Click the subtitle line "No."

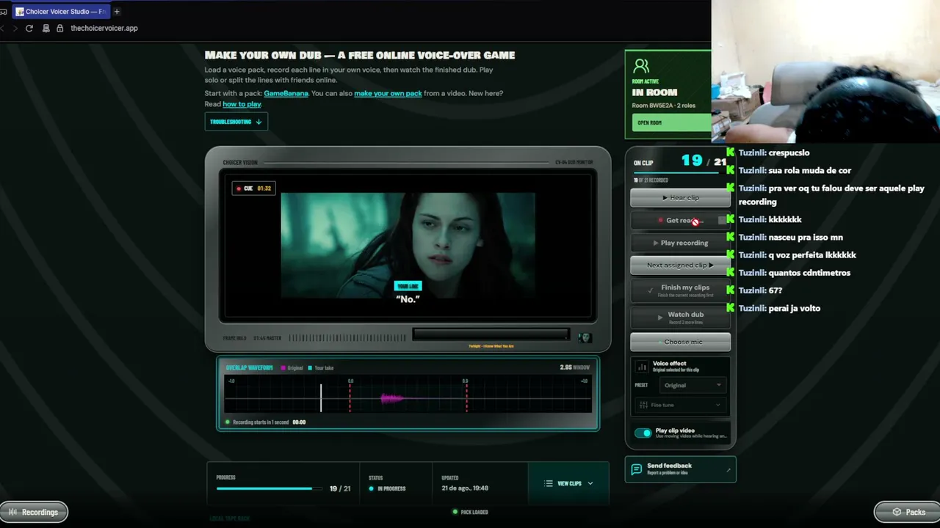408,299
